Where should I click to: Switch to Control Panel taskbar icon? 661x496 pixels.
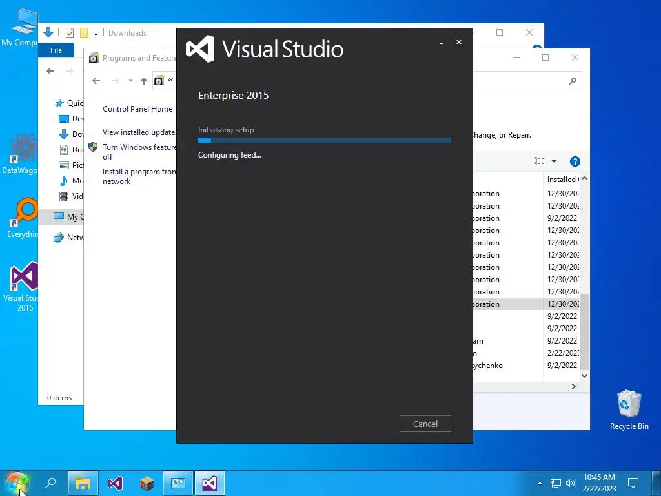click(178, 483)
